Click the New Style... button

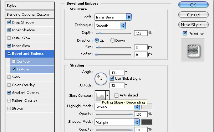[x=193, y=25]
